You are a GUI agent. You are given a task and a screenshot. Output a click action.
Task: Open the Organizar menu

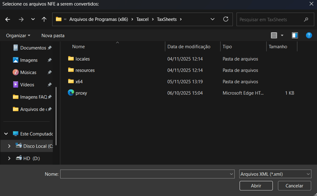(18, 36)
